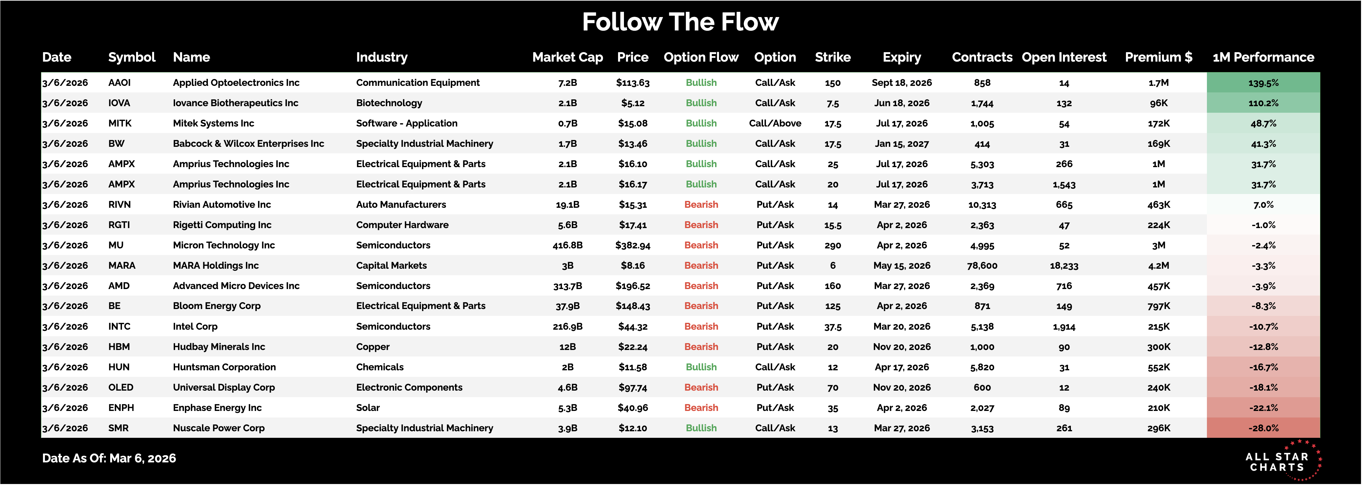
Task: Sort by the 1M Performance header
Action: point(1263,57)
